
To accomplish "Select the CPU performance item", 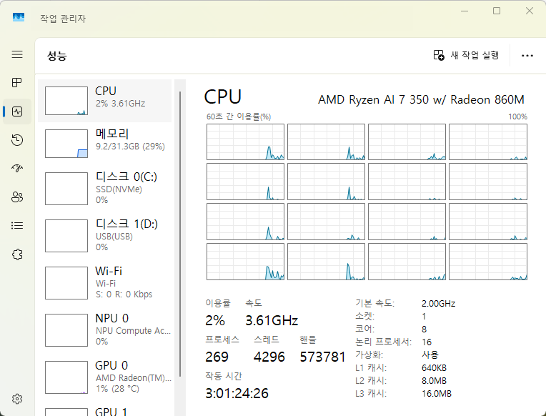I will click(x=107, y=101).
